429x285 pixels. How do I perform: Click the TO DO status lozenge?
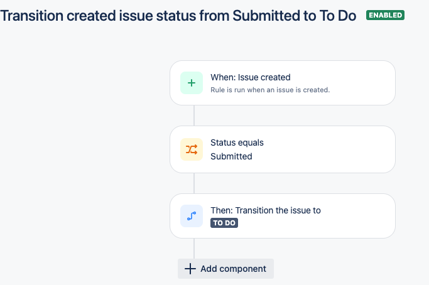coord(224,223)
